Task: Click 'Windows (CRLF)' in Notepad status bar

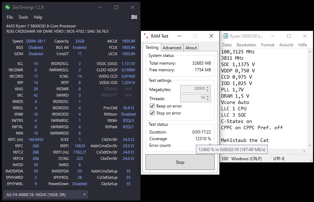Action: point(246,159)
